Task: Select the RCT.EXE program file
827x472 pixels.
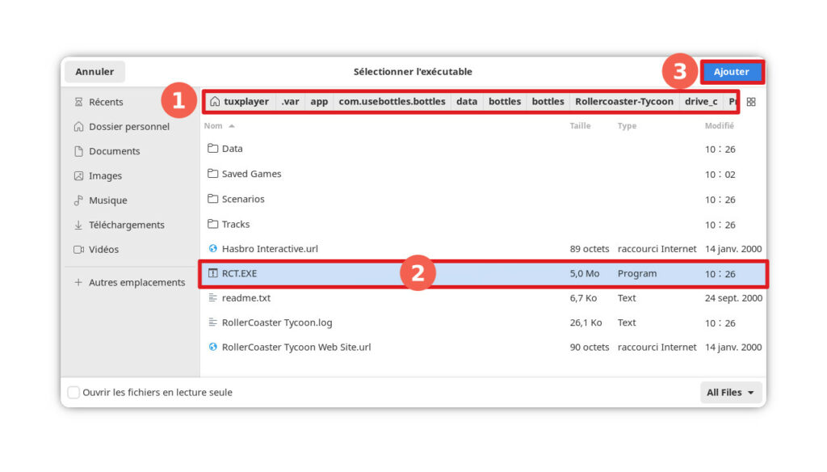Action: (x=239, y=274)
